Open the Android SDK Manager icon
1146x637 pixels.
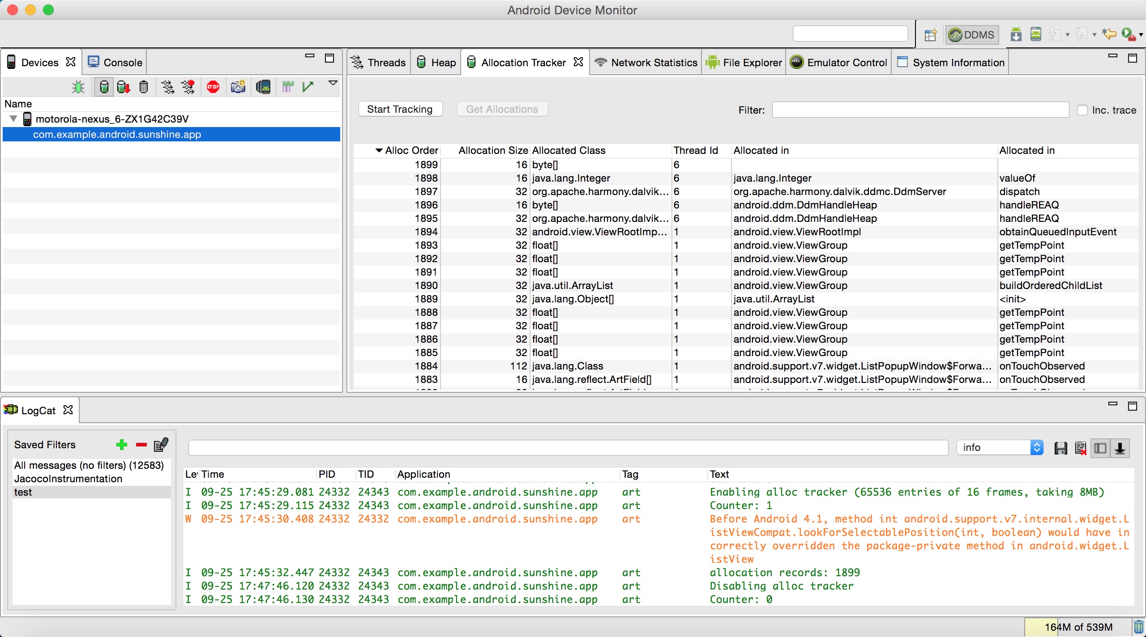tap(1016, 34)
